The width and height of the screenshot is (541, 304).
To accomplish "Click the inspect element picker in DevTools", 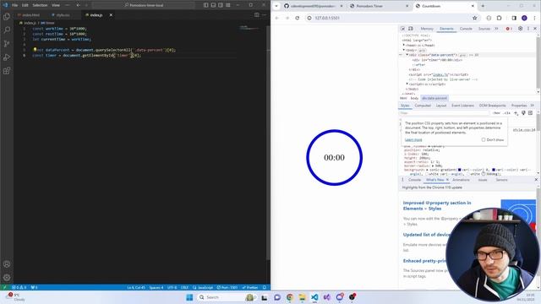I will pos(402,29).
